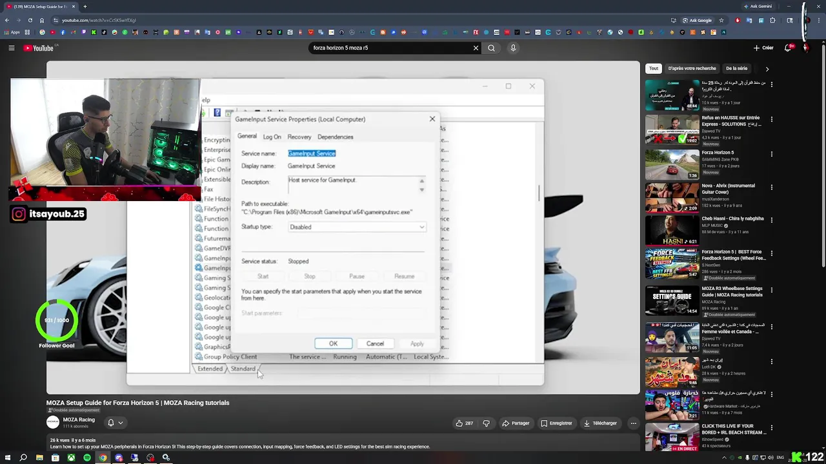The height and width of the screenshot is (464, 826).
Task: Open Xbox app from the taskbar
Action: [x=71, y=458]
